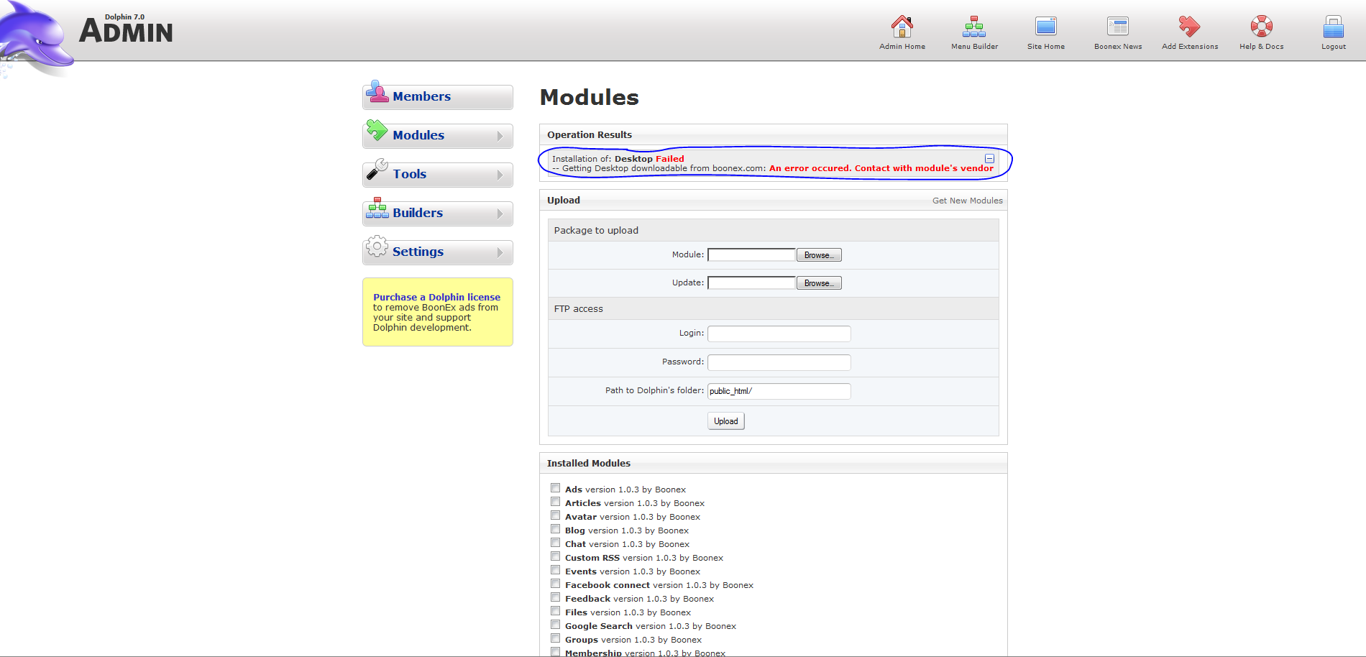
Task: Expand the Modules sidebar arrow
Action: 500,136
